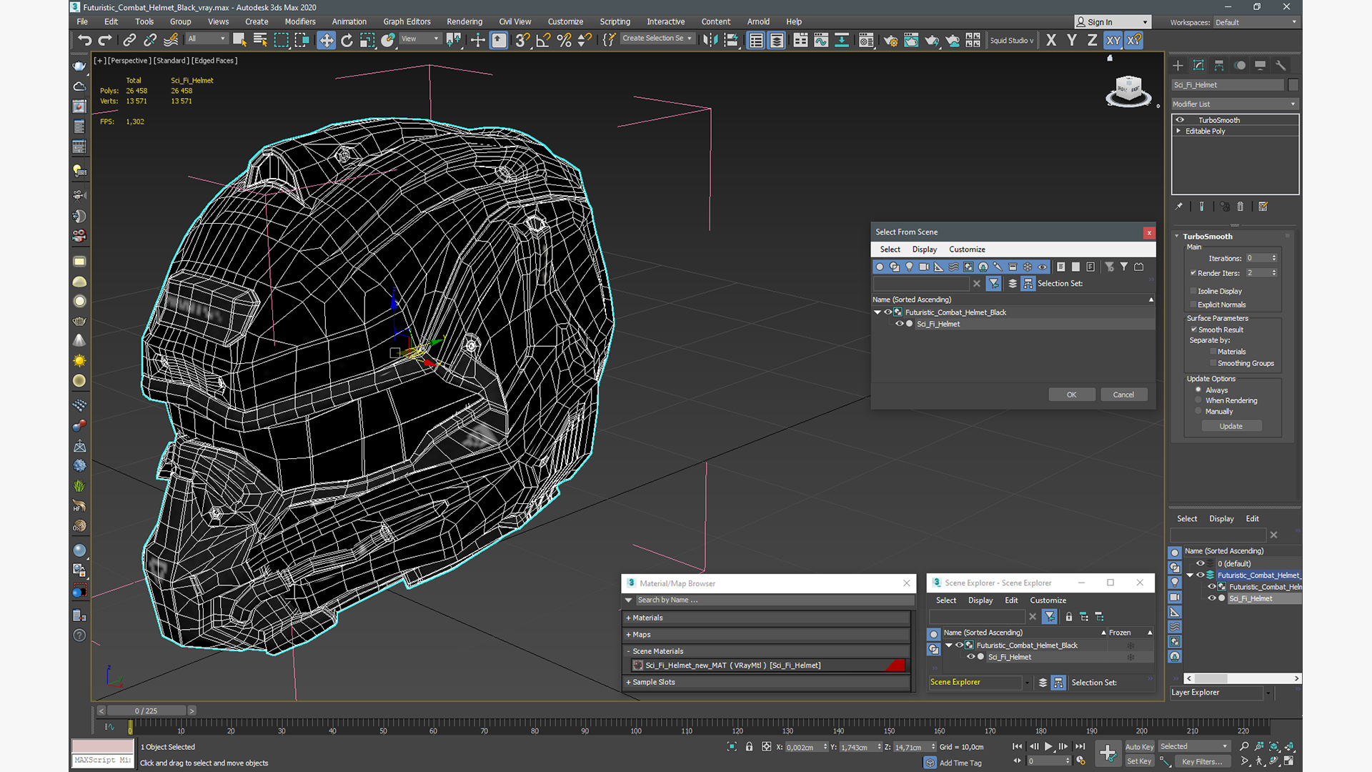Click the Sign In button
This screenshot has width=1372, height=772.
point(1113,22)
